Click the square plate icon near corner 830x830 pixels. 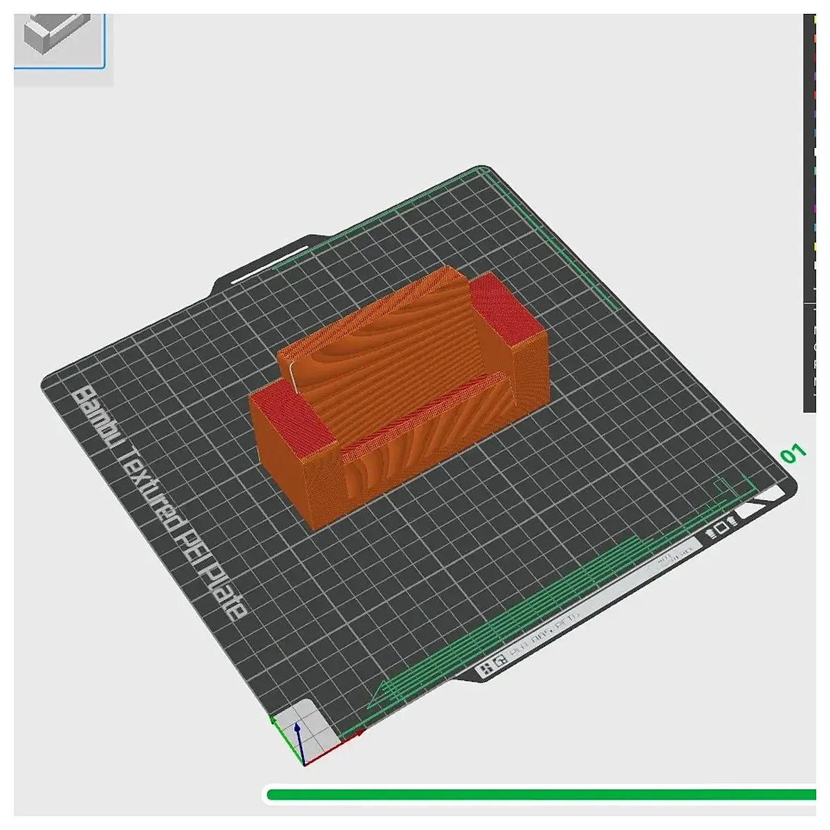pyautogui.click(x=720, y=528)
